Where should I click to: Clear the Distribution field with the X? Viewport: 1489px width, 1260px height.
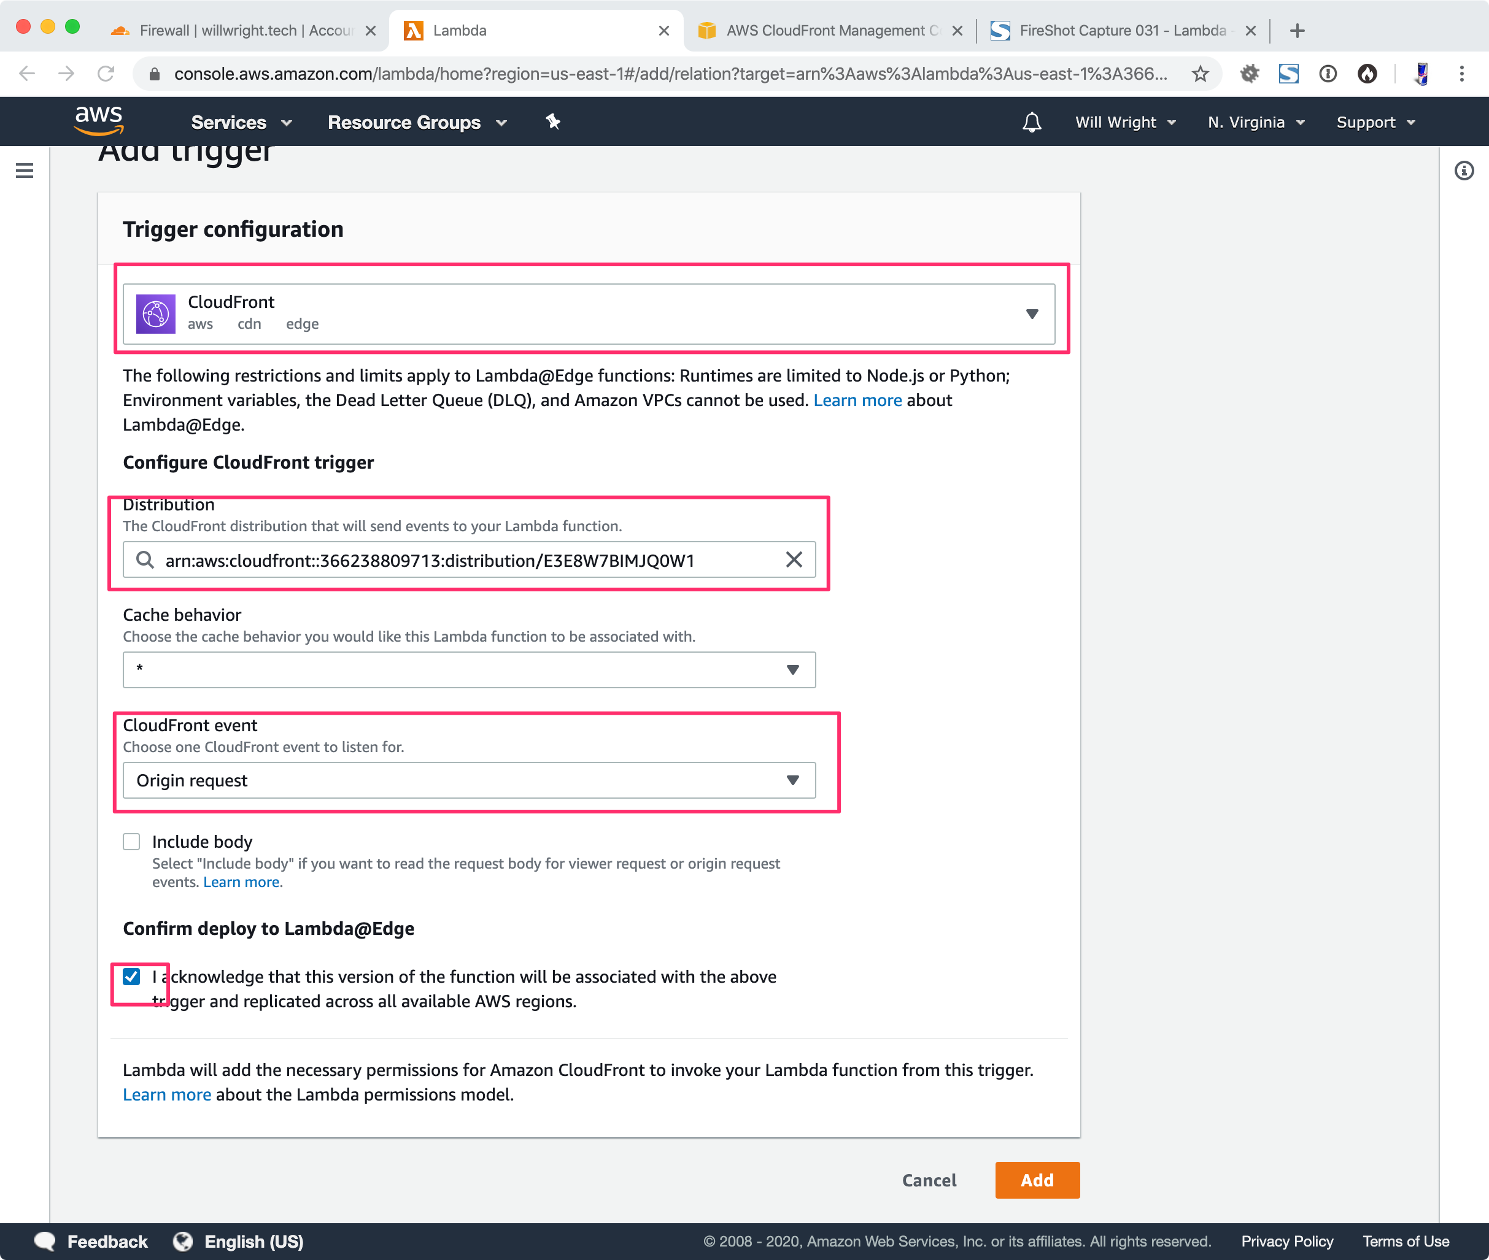(x=794, y=560)
